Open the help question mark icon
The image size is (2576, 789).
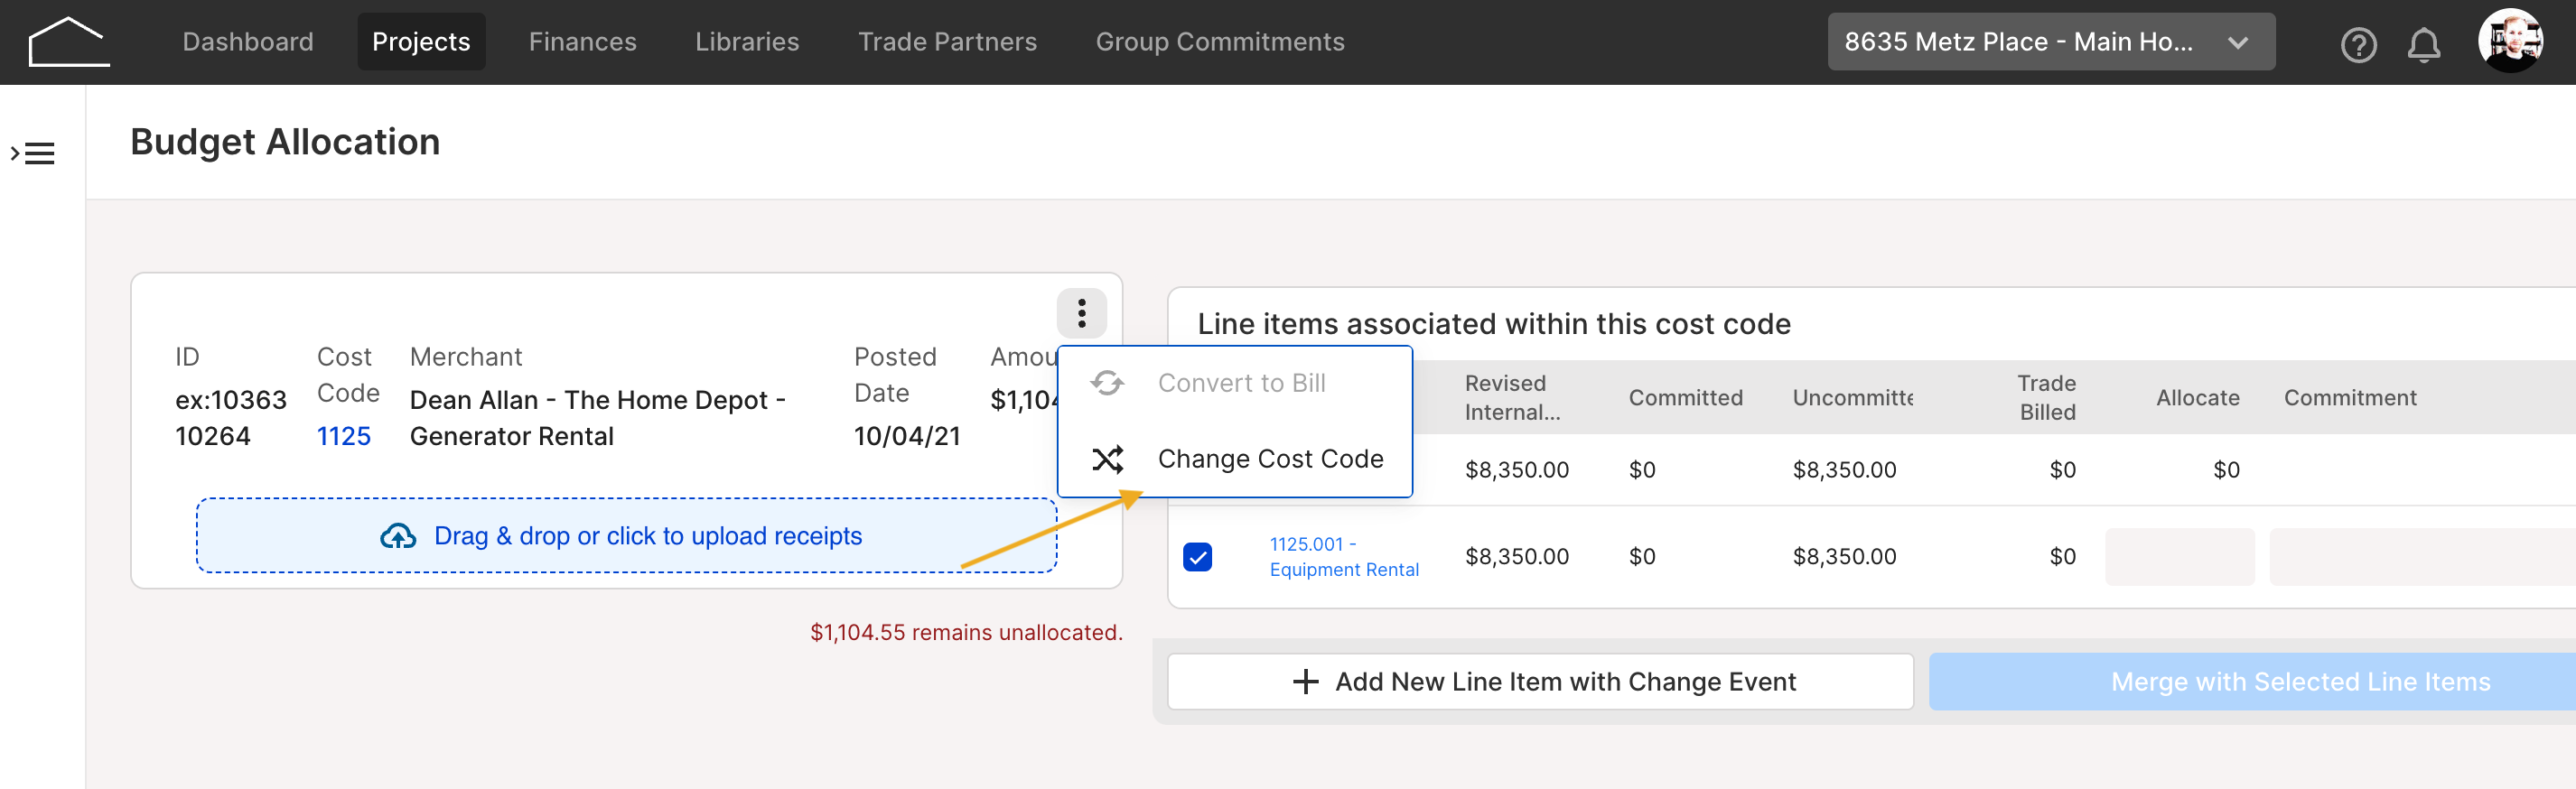pyautogui.click(x=2358, y=44)
